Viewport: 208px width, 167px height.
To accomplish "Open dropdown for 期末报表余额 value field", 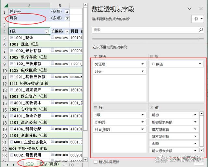I will [x=195, y=150].
